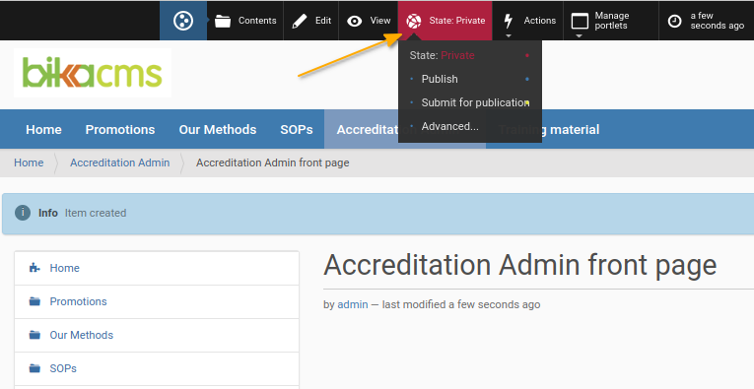Choose Edit in the toolbar
Viewport: 754px width, 389px height.
(311, 21)
